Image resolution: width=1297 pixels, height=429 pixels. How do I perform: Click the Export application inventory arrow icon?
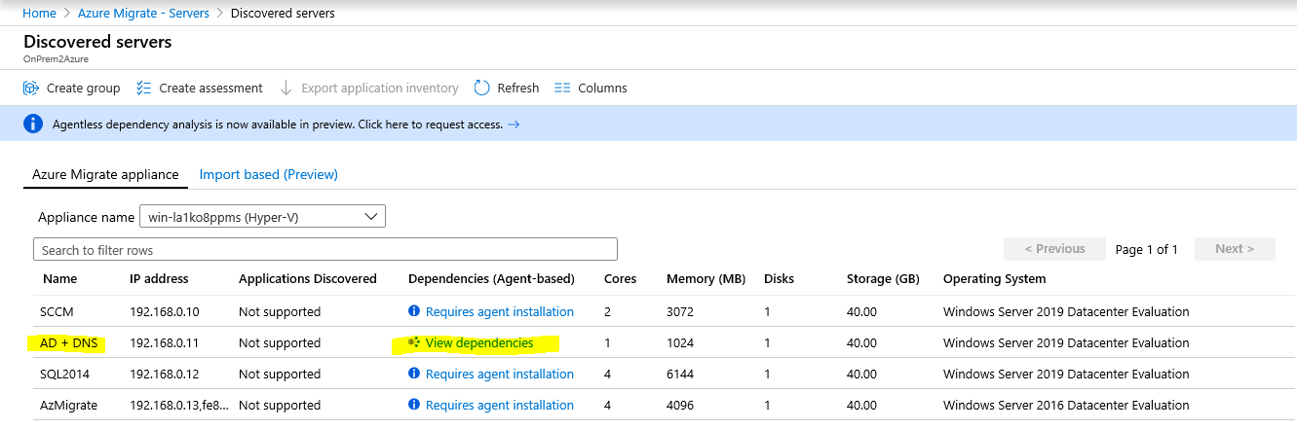click(286, 88)
